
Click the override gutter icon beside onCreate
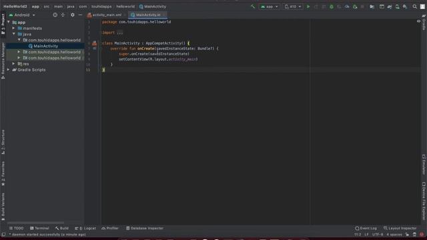click(95, 49)
